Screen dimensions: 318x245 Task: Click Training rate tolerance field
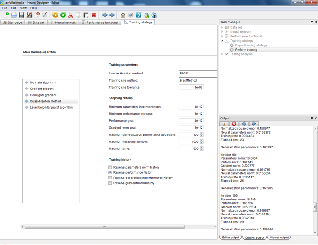click(x=191, y=87)
